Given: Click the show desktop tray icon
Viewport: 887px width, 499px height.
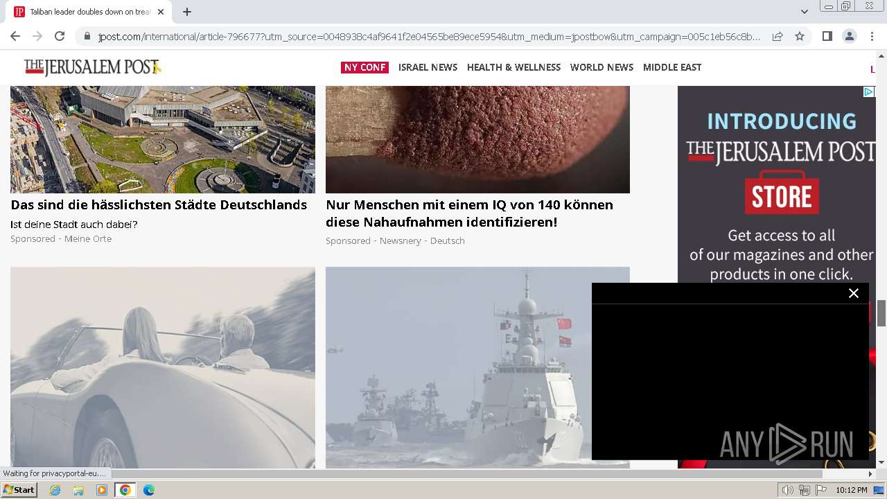Looking at the screenshot, I should click(879, 490).
